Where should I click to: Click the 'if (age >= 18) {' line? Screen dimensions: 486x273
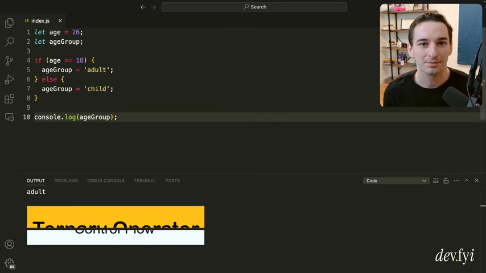coord(64,60)
